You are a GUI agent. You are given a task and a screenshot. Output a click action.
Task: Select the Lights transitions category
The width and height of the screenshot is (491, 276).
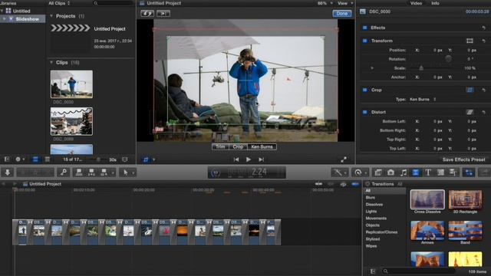pos(371,212)
